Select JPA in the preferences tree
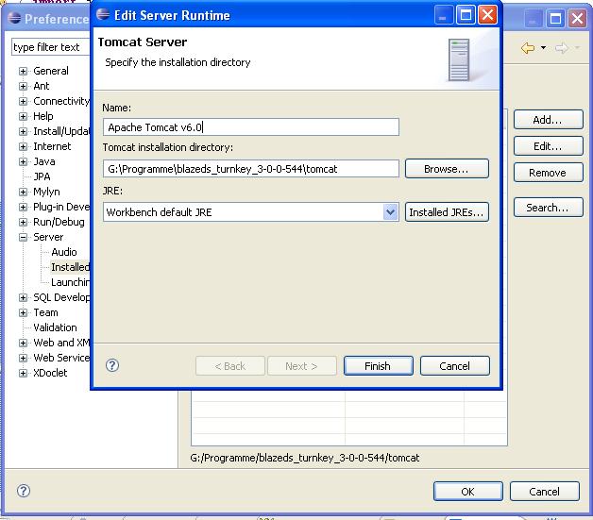Image resolution: width=593 pixels, height=520 pixels. pos(42,176)
